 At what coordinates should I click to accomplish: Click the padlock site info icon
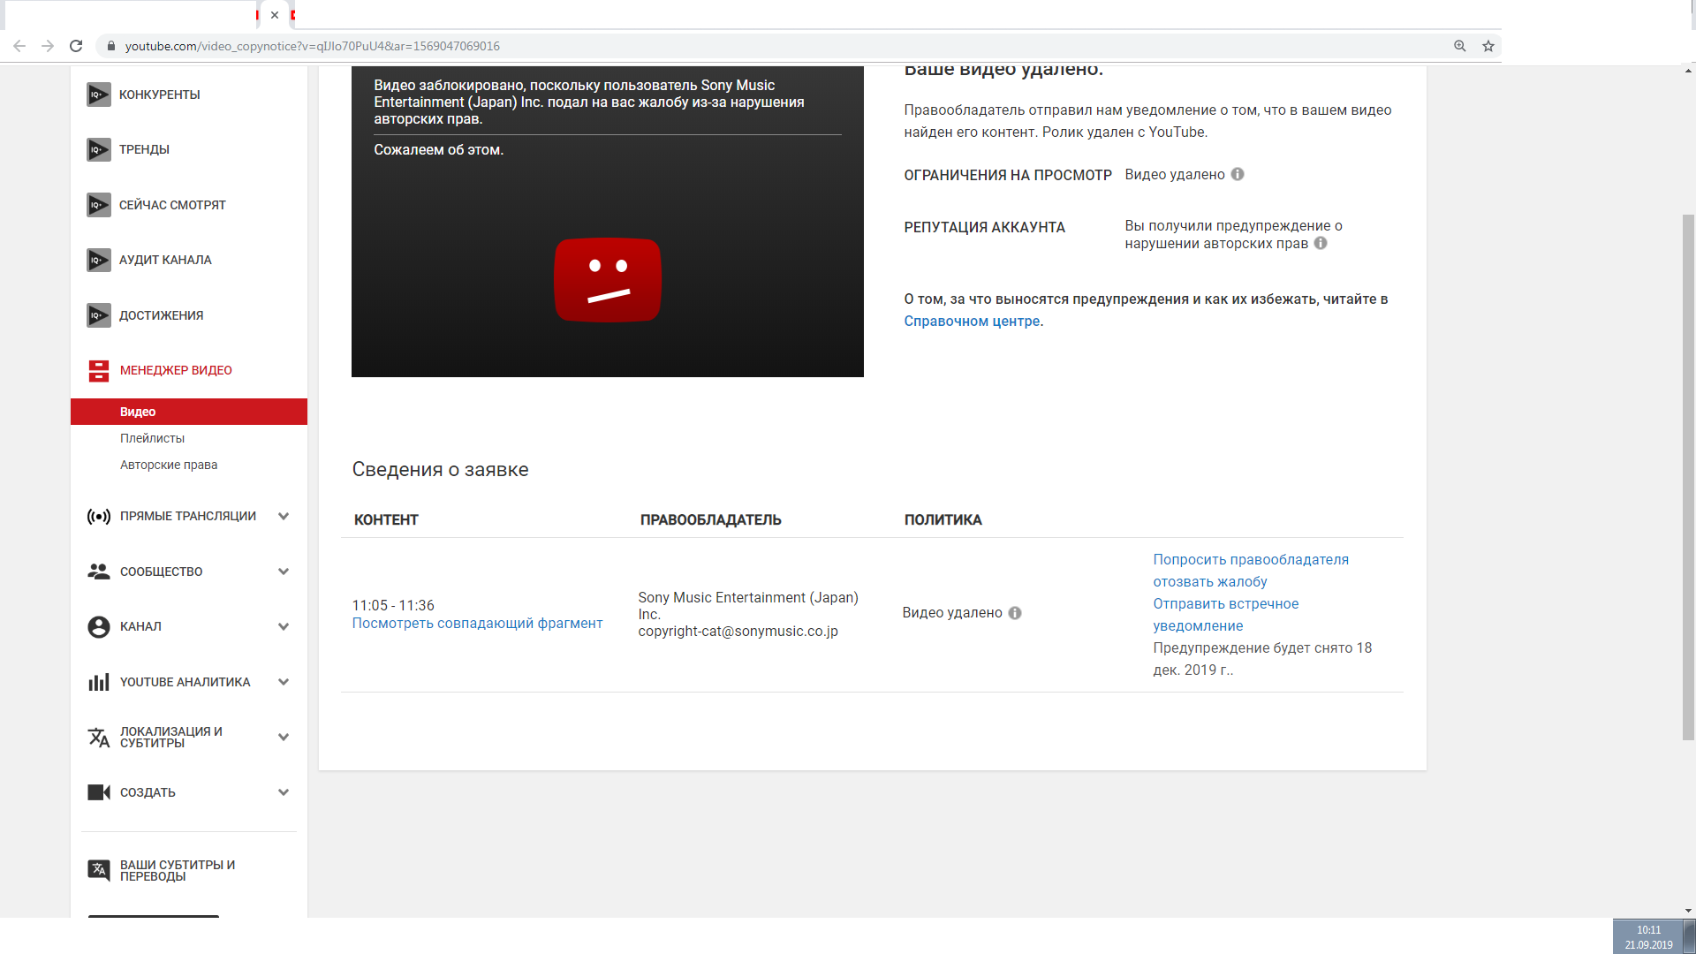[111, 46]
